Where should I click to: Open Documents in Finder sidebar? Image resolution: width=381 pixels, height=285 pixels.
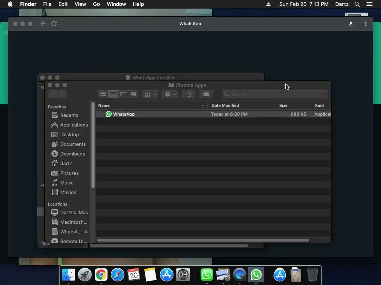69,144
